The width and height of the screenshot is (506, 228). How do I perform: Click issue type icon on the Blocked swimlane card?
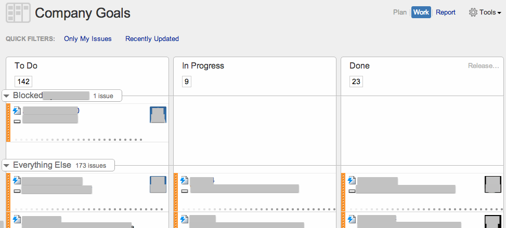(x=17, y=111)
